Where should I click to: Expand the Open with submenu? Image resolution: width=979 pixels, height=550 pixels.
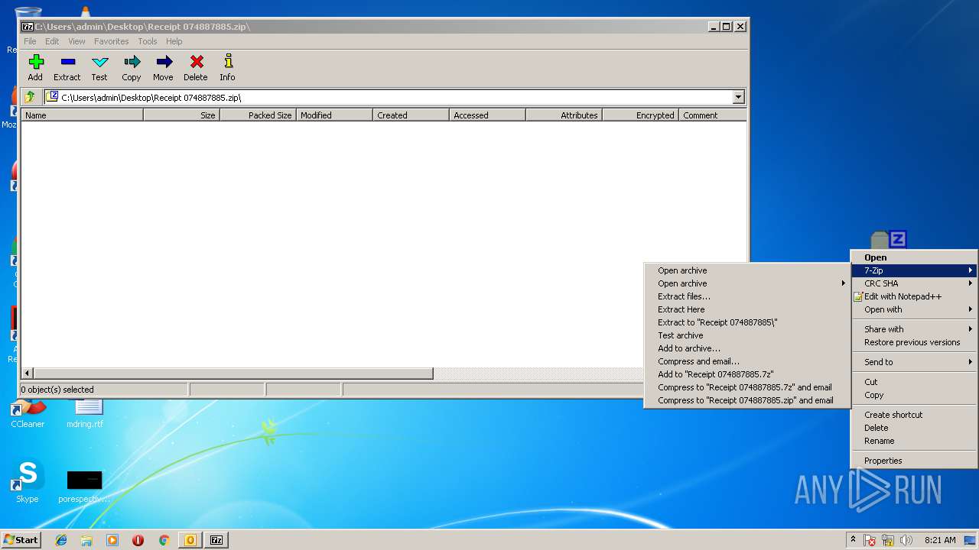[x=914, y=309]
